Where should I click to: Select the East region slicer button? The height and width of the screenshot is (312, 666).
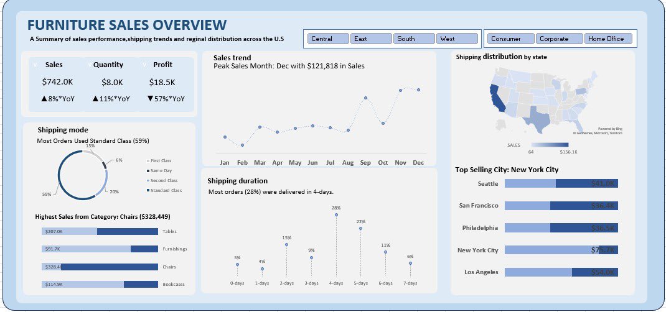(371, 39)
